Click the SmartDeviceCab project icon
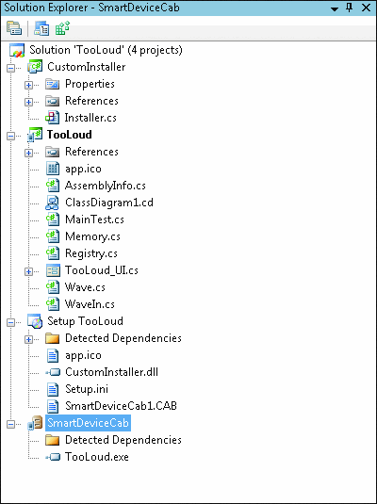The image size is (377, 504). pyautogui.click(x=35, y=423)
